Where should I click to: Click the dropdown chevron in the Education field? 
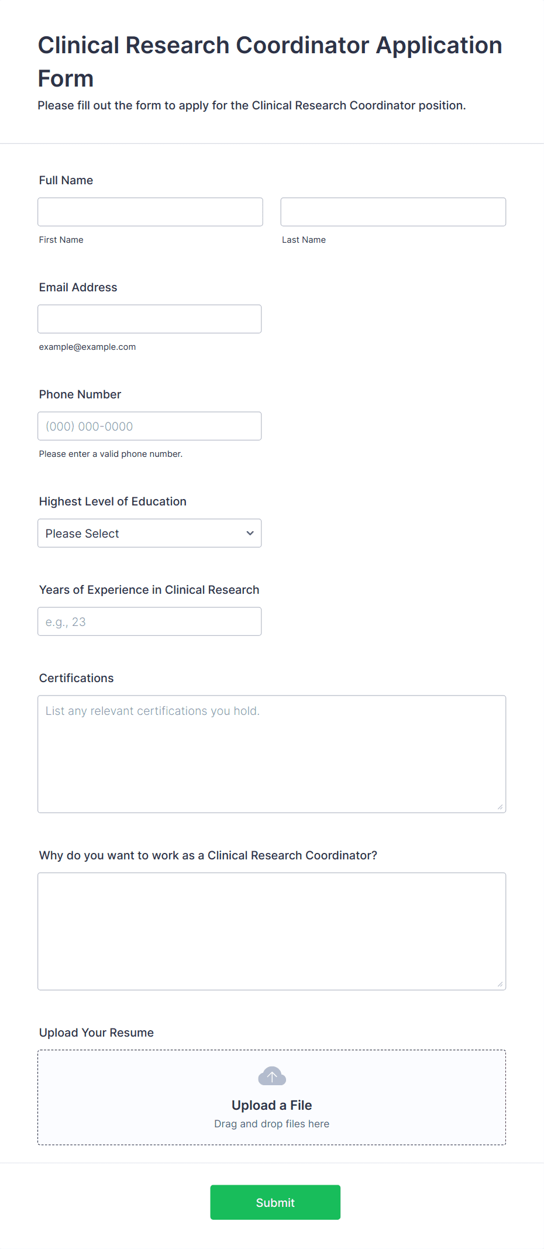250,533
